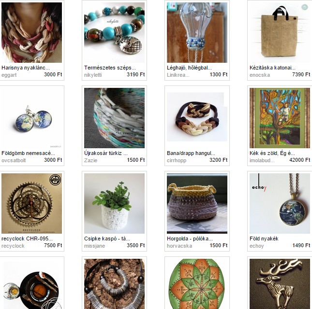312x309 pixels.
Task: Open the Bana/drapp hangul... product title
Action: click(x=191, y=153)
